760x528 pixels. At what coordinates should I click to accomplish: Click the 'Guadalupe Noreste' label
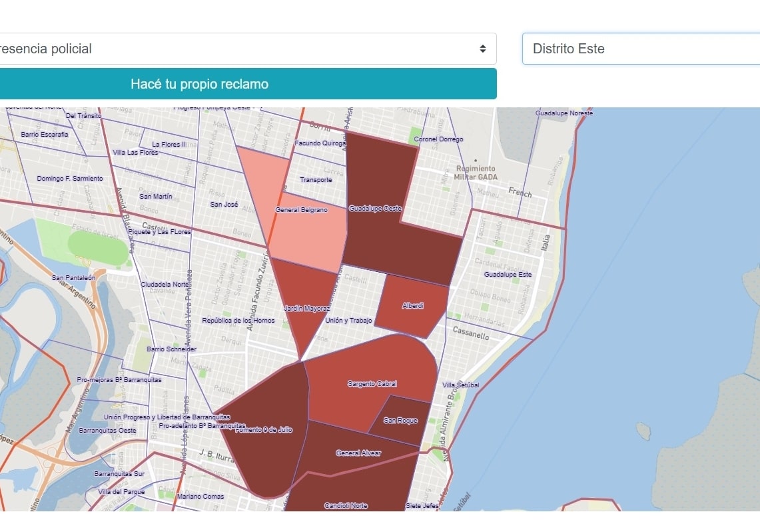click(x=564, y=113)
